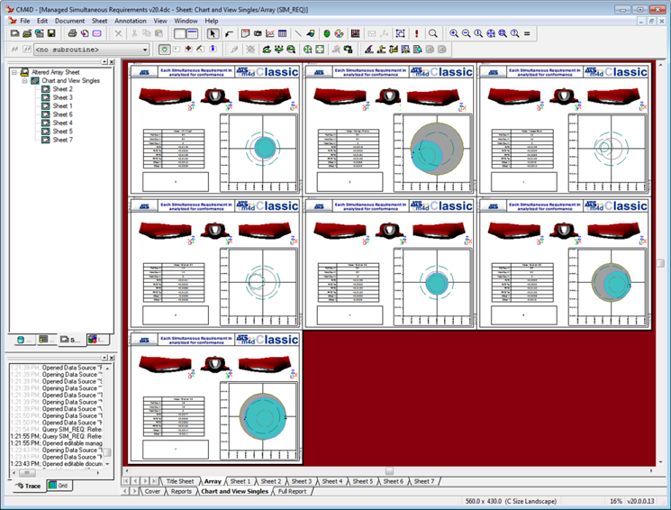Select the arrow pointer tool

pos(213,33)
